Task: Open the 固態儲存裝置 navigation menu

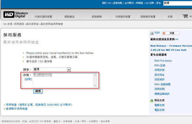Action: pos(148,17)
